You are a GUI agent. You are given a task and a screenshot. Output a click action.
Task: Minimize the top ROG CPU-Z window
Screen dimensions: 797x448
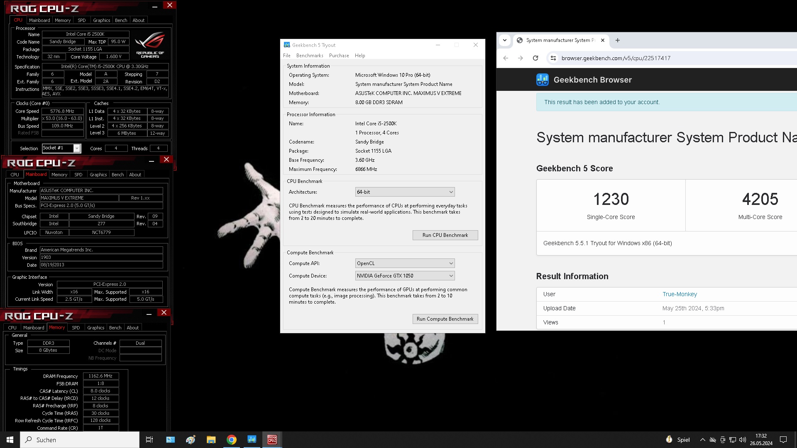coord(155,6)
